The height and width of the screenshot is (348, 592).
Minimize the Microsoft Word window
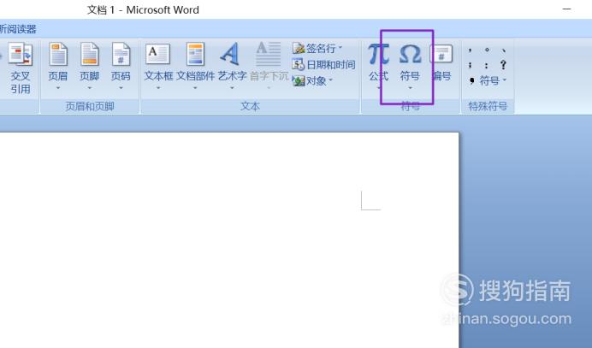(x=566, y=9)
